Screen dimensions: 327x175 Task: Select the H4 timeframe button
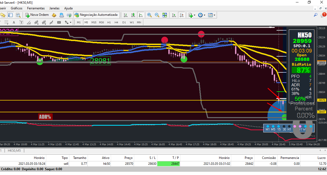click(x=116, y=23)
